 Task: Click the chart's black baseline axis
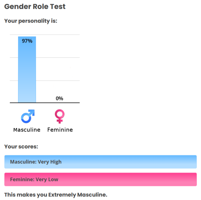[45, 103]
